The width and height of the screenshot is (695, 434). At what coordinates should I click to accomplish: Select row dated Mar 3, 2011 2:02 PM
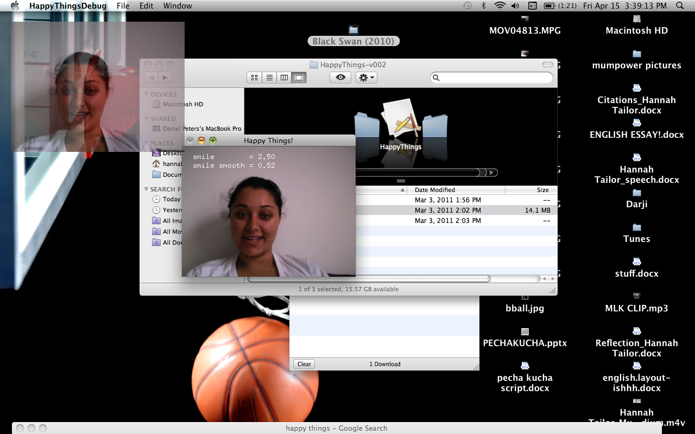pos(456,210)
